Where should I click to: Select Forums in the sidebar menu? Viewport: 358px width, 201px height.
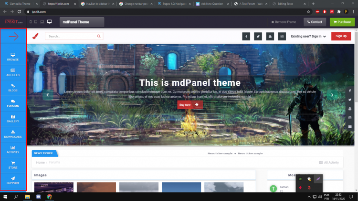pyautogui.click(x=13, y=103)
